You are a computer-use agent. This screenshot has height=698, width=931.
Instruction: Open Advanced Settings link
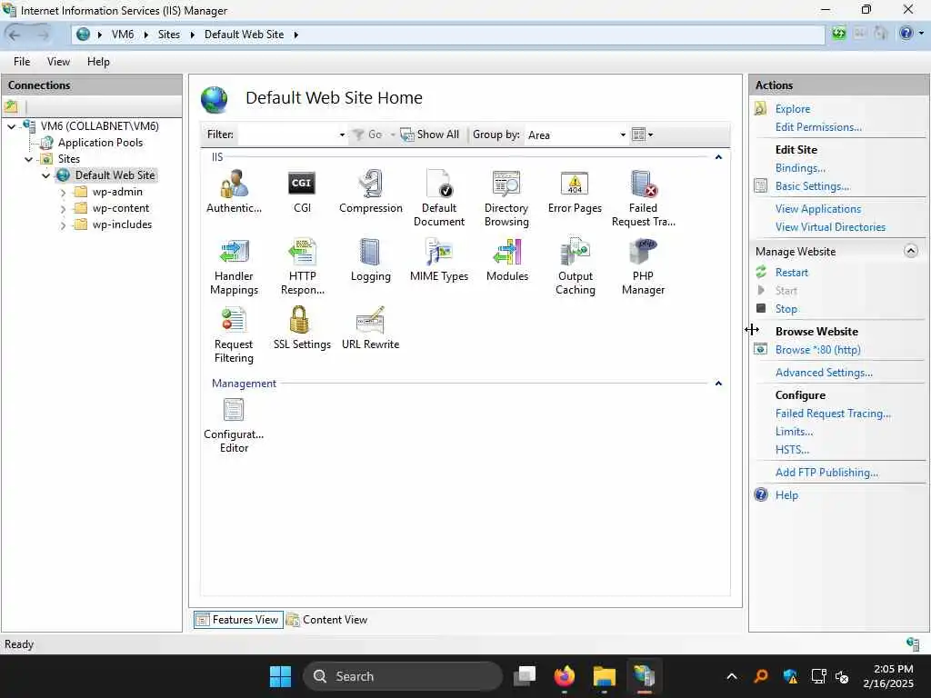[824, 373]
